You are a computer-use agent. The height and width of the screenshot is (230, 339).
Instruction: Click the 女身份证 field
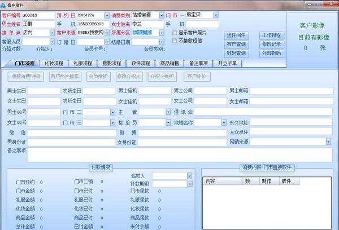coord(182,142)
